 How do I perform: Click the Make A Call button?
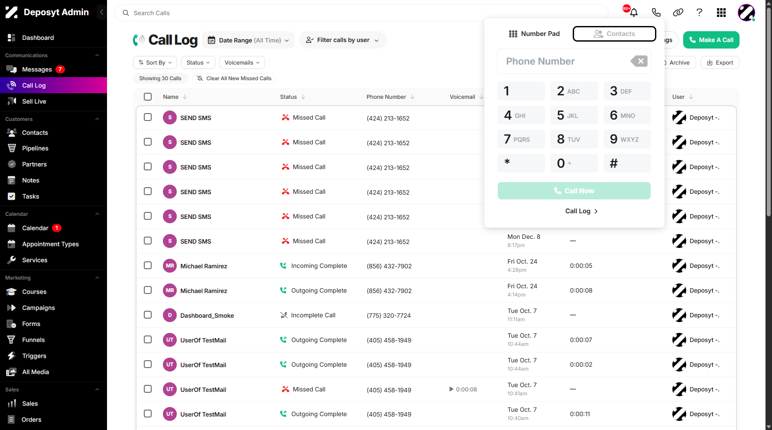coord(711,40)
